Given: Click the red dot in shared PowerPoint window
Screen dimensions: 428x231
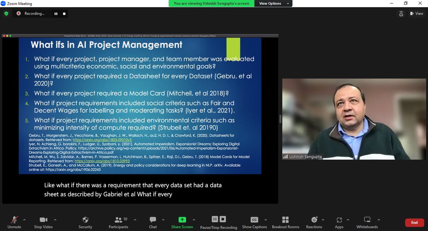Looking at the screenshot, I should [4, 36].
